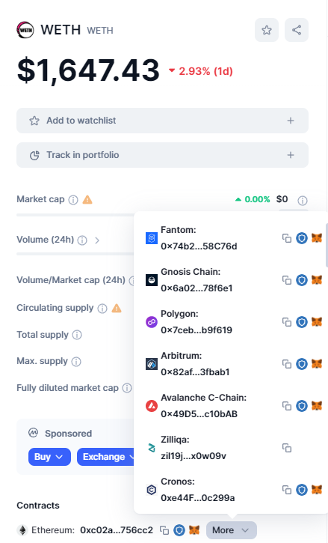Select the Cronos contract entry
The height and width of the screenshot is (543, 328).
pos(190,490)
